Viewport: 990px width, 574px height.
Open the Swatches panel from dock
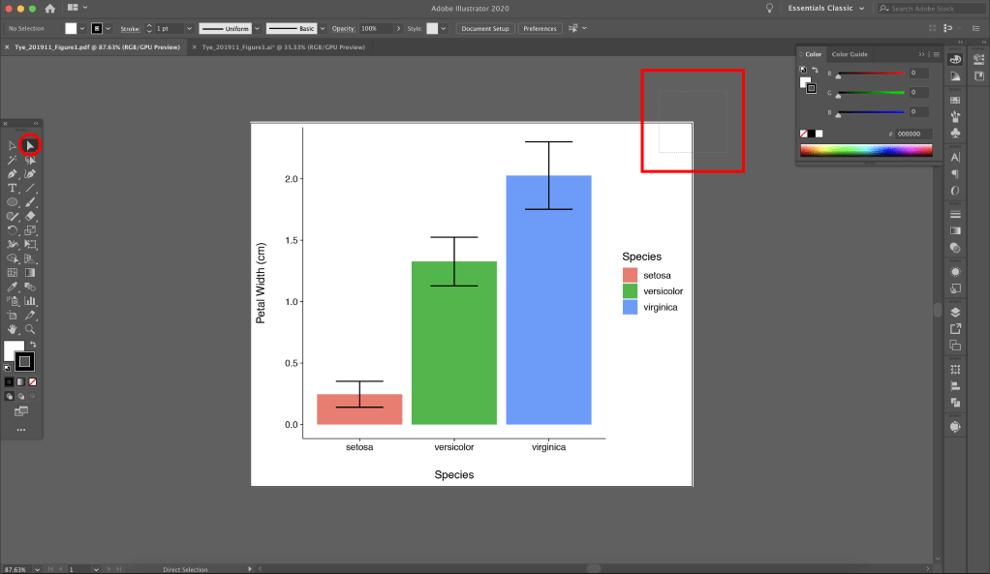(956, 98)
